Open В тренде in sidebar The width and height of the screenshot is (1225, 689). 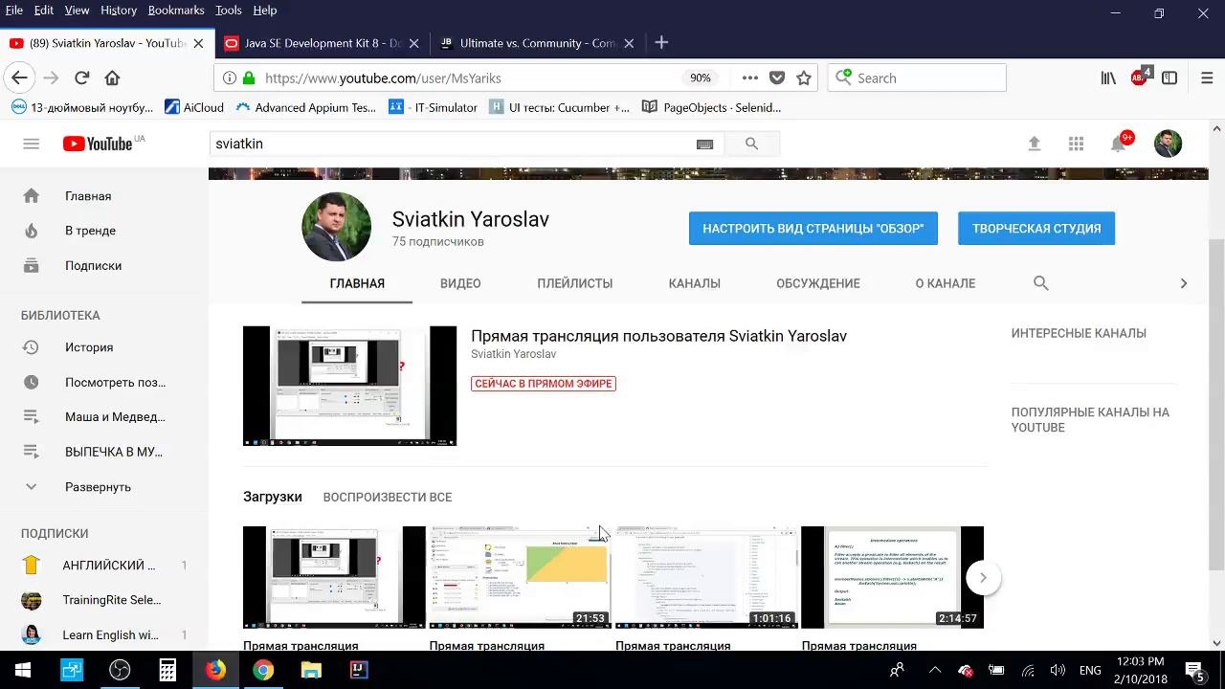tap(90, 231)
